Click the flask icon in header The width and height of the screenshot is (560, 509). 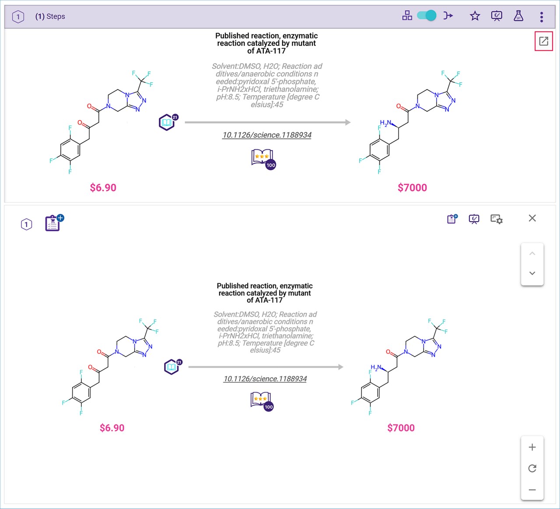pos(518,16)
